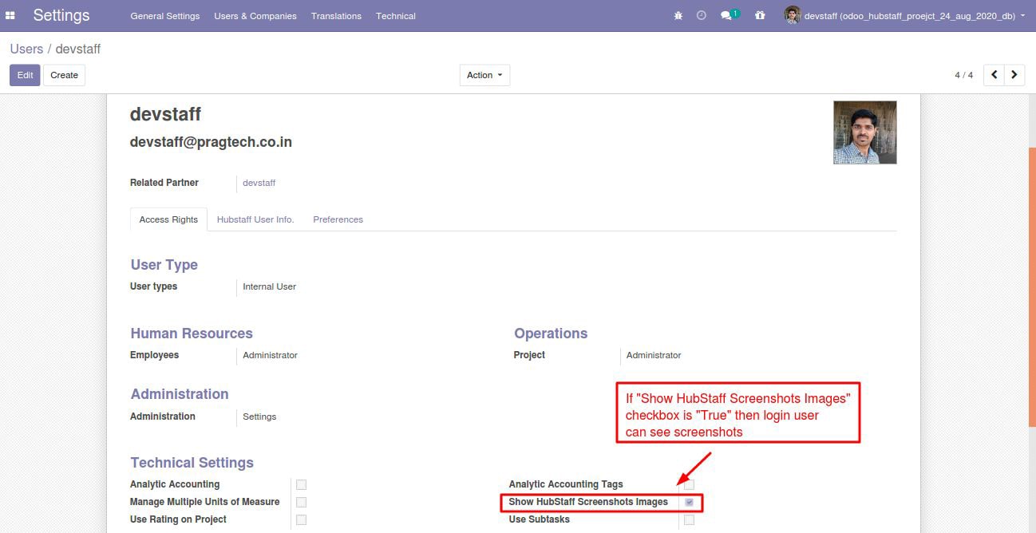Toggle Use Subtasks checkbox
This screenshot has height=533, width=1036.
pyautogui.click(x=689, y=519)
